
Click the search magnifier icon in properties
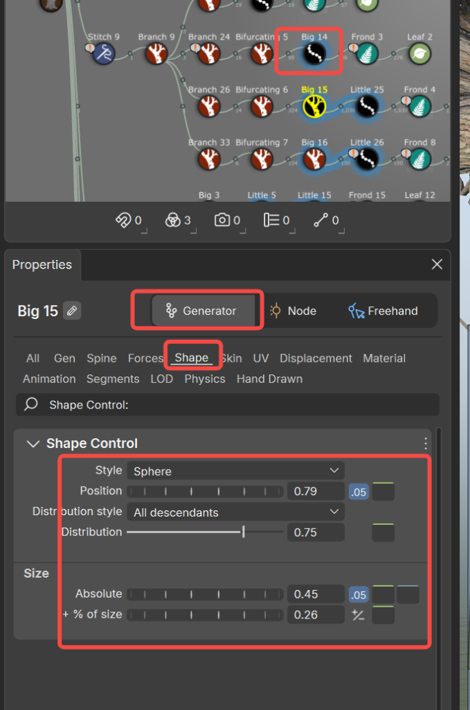tap(30, 404)
